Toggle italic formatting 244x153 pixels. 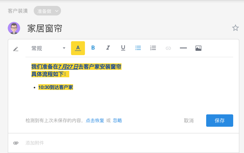[108, 48]
